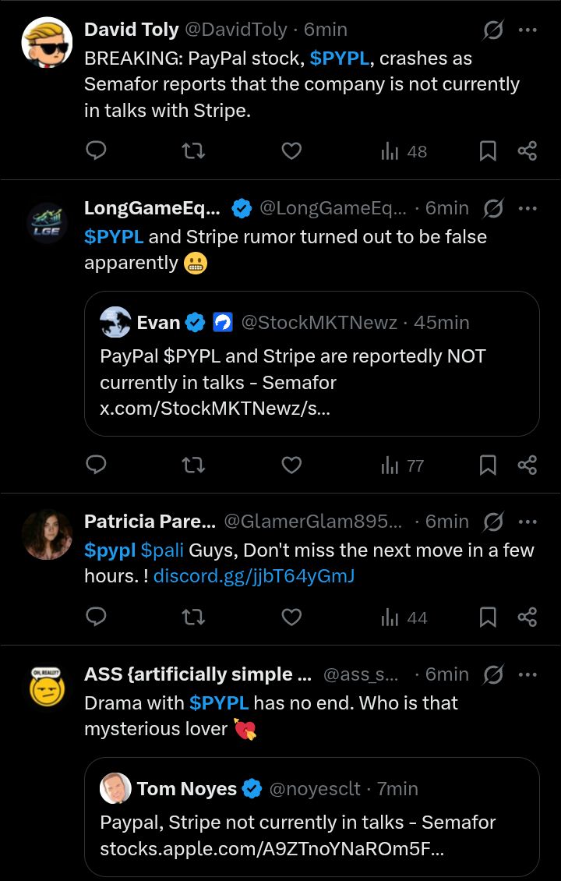The width and height of the screenshot is (561, 881).
Task: Open more options on Patricia Pare's post
Action: point(527,522)
